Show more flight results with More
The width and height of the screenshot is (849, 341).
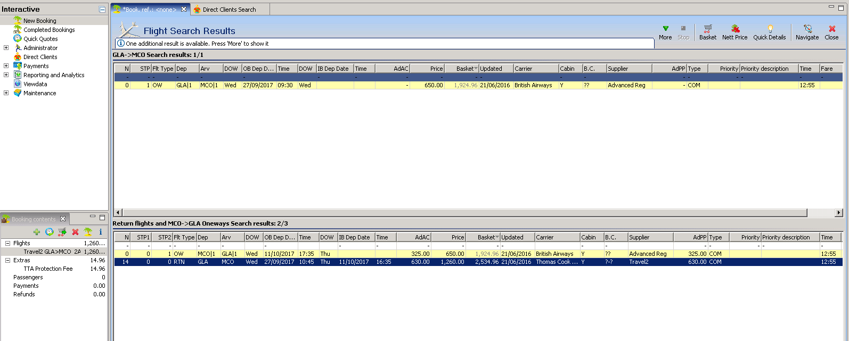tap(665, 32)
